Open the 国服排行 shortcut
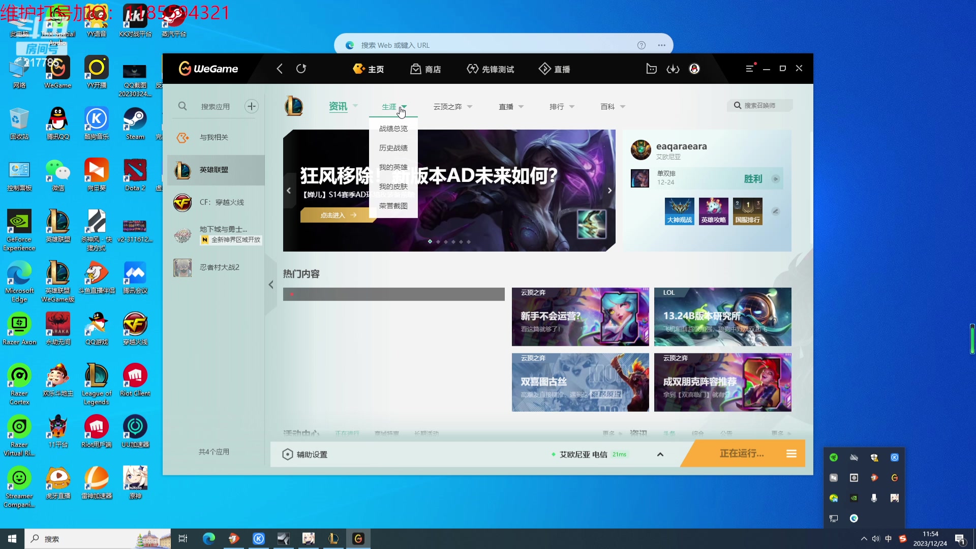This screenshot has width=976, height=549. [x=748, y=211]
